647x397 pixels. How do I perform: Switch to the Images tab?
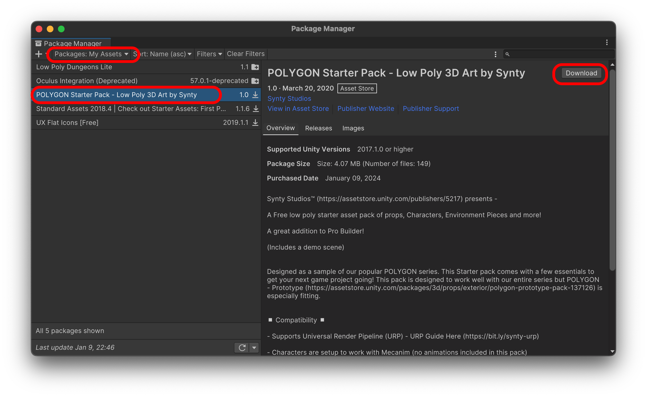[353, 128]
